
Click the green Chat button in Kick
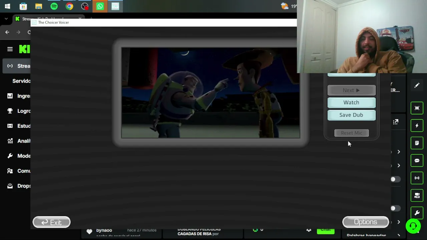[x=326, y=230]
